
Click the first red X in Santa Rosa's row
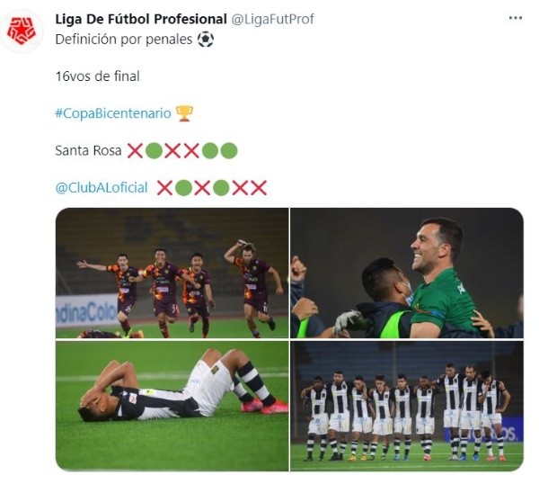point(135,150)
